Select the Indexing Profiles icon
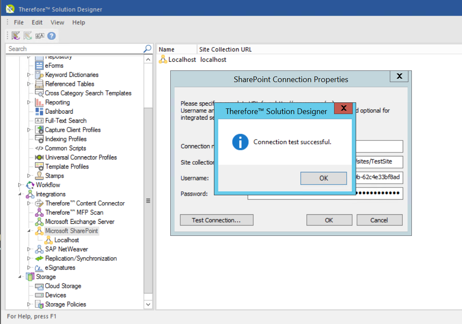This screenshot has height=324, width=462. pos(39,139)
